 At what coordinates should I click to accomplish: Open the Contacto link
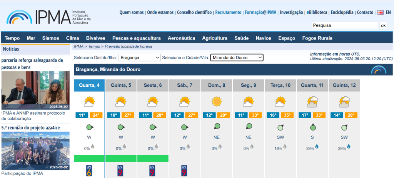tap(365, 13)
